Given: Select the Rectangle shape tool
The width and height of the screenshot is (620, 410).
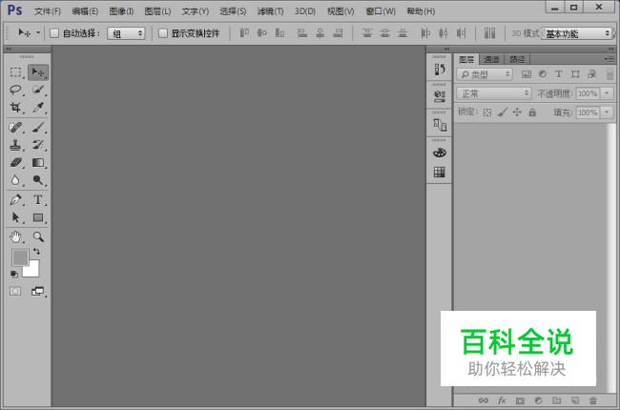Looking at the screenshot, I should click(x=38, y=217).
